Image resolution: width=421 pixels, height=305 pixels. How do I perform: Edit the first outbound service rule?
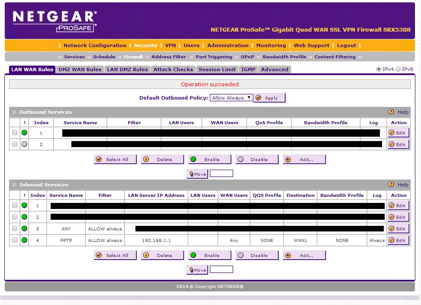coord(398,132)
